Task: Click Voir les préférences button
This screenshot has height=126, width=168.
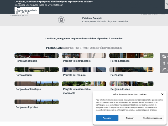Action: 152,118
